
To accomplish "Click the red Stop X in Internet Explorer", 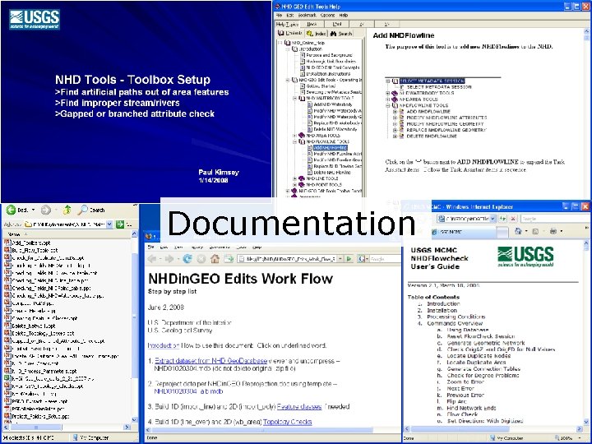I will pos(513,219).
